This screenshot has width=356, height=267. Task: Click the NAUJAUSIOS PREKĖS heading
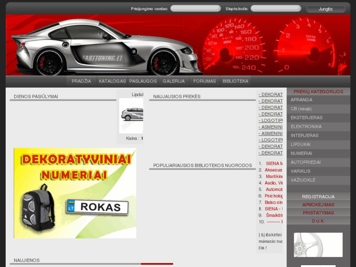pos(177,97)
